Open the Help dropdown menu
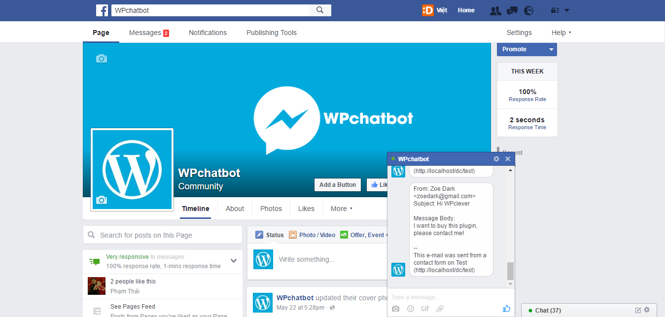 pyautogui.click(x=561, y=33)
